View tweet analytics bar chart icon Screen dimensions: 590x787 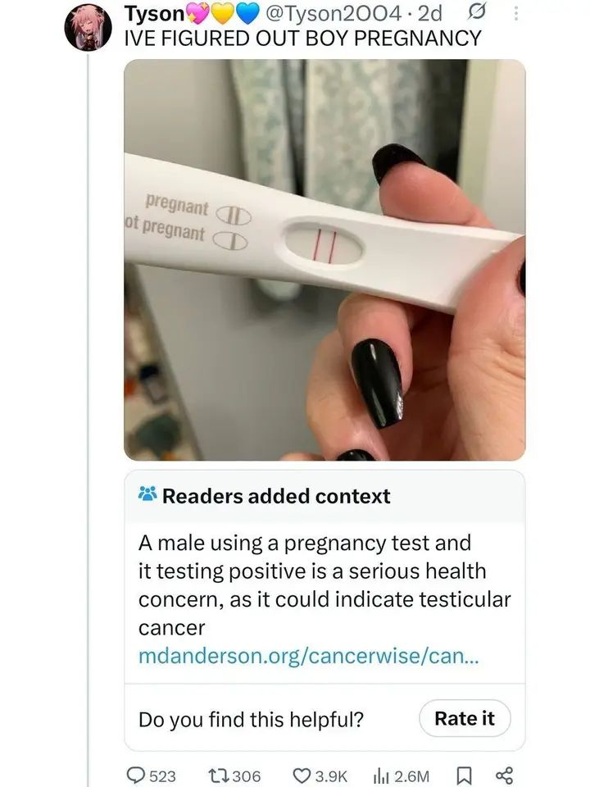click(381, 776)
